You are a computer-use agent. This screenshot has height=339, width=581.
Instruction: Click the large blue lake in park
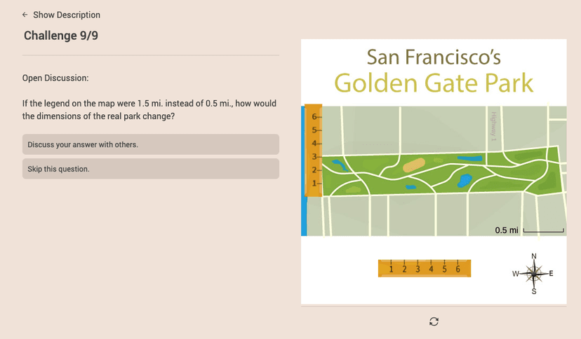tap(465, 181)
